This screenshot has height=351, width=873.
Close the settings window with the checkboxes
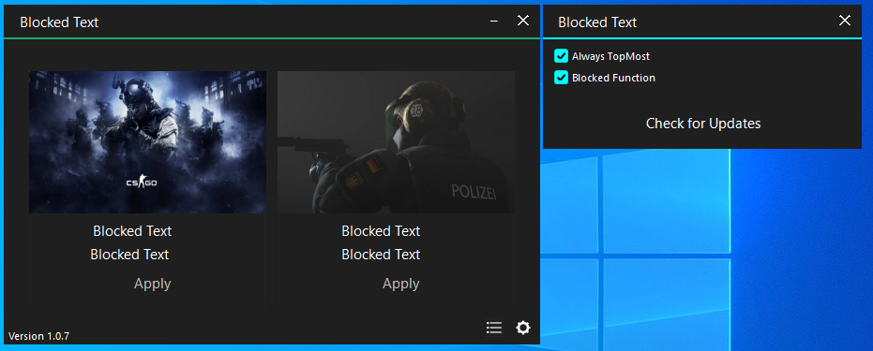pyautogui.click(x=845, y=22)
